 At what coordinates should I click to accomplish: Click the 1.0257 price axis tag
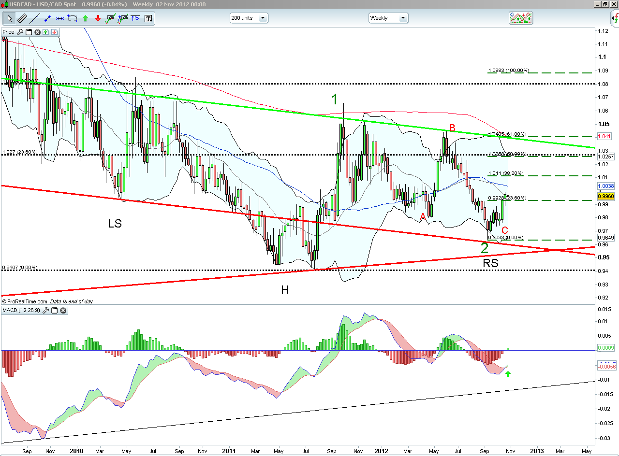605,157
